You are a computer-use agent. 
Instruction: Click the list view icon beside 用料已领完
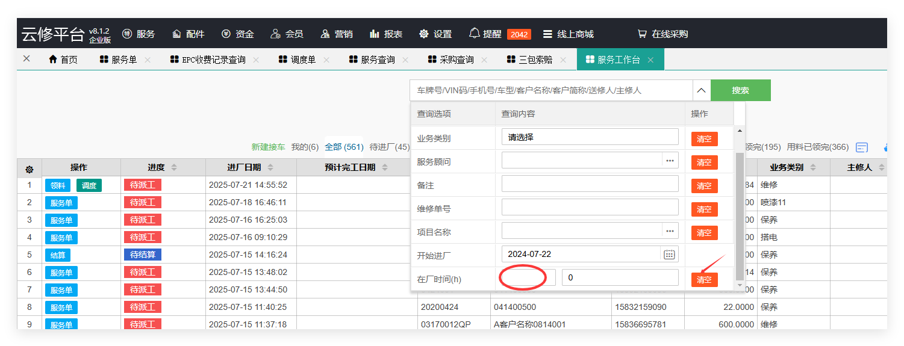click(x=862, y=147)
